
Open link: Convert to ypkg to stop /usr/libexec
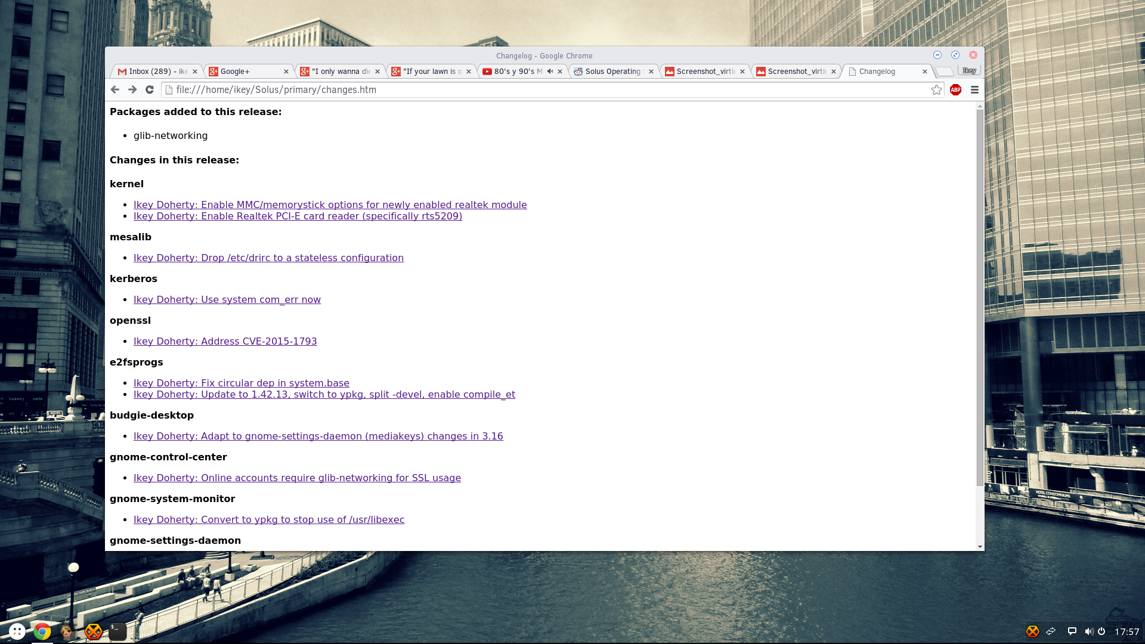tap(269, 519)
